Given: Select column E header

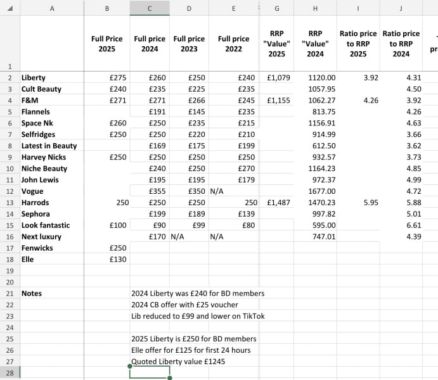Looking at the screenshot, I should (x=234, y=8).
